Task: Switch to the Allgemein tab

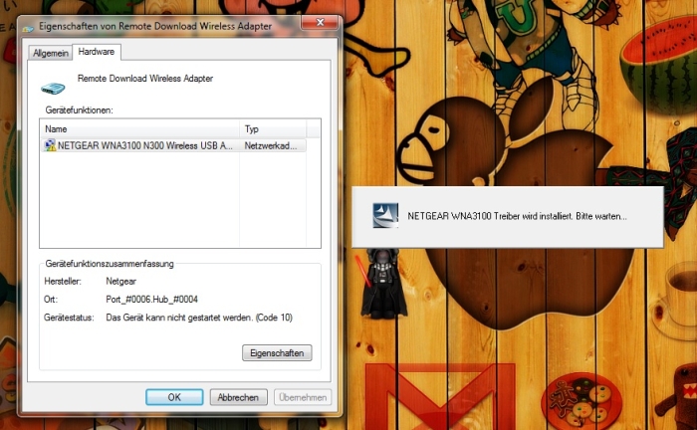Action: 51,53
